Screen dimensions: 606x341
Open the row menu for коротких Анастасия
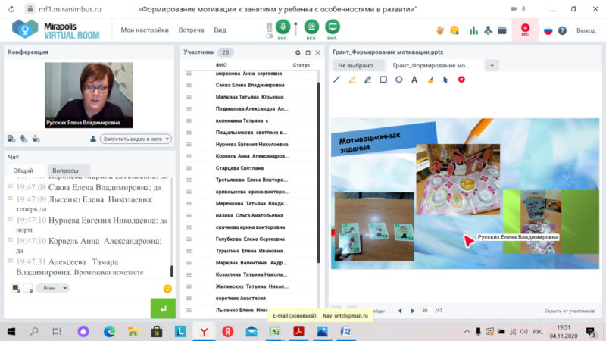point(189,298)
